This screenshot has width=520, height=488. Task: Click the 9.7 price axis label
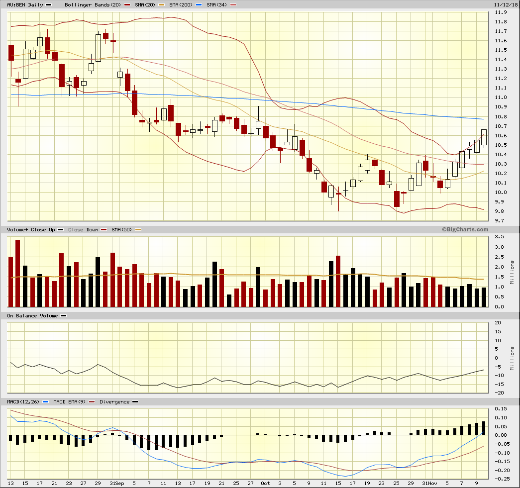(x=500, y=221)
